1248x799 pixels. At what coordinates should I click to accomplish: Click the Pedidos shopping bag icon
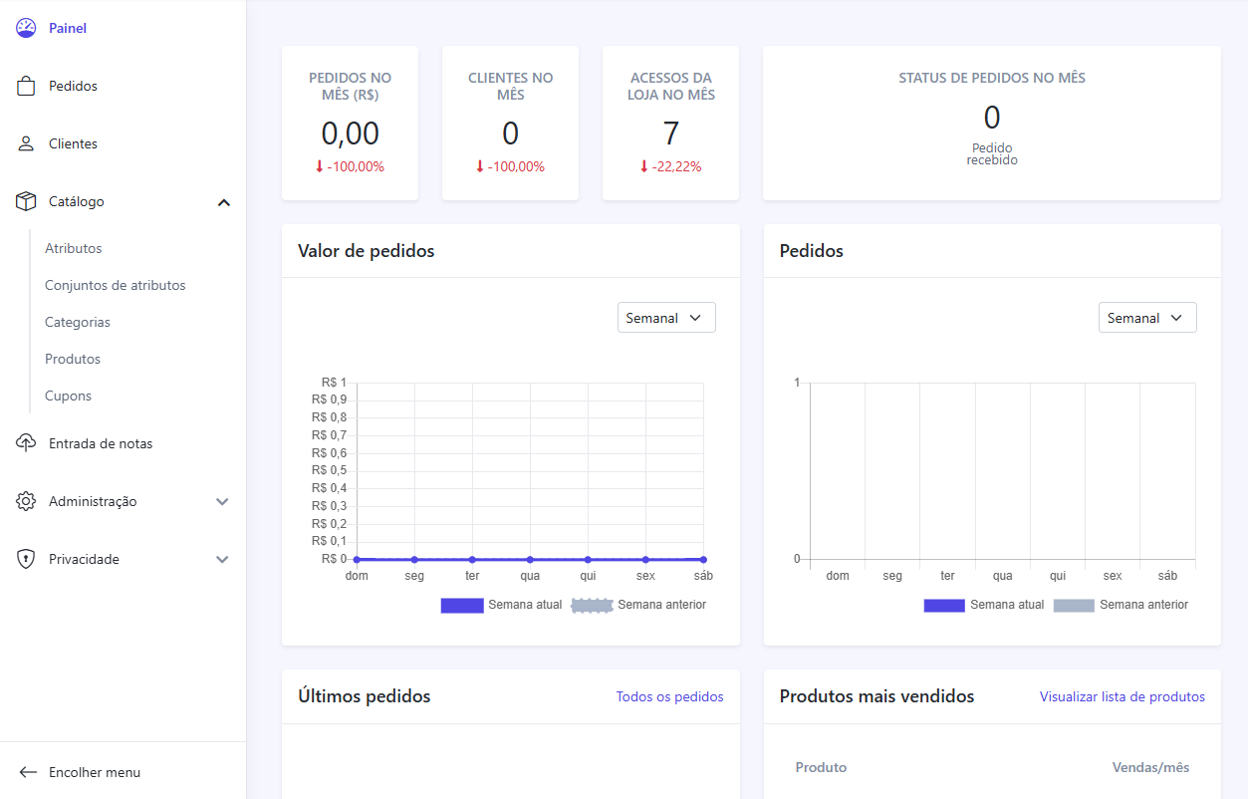(x=26, y=87)
